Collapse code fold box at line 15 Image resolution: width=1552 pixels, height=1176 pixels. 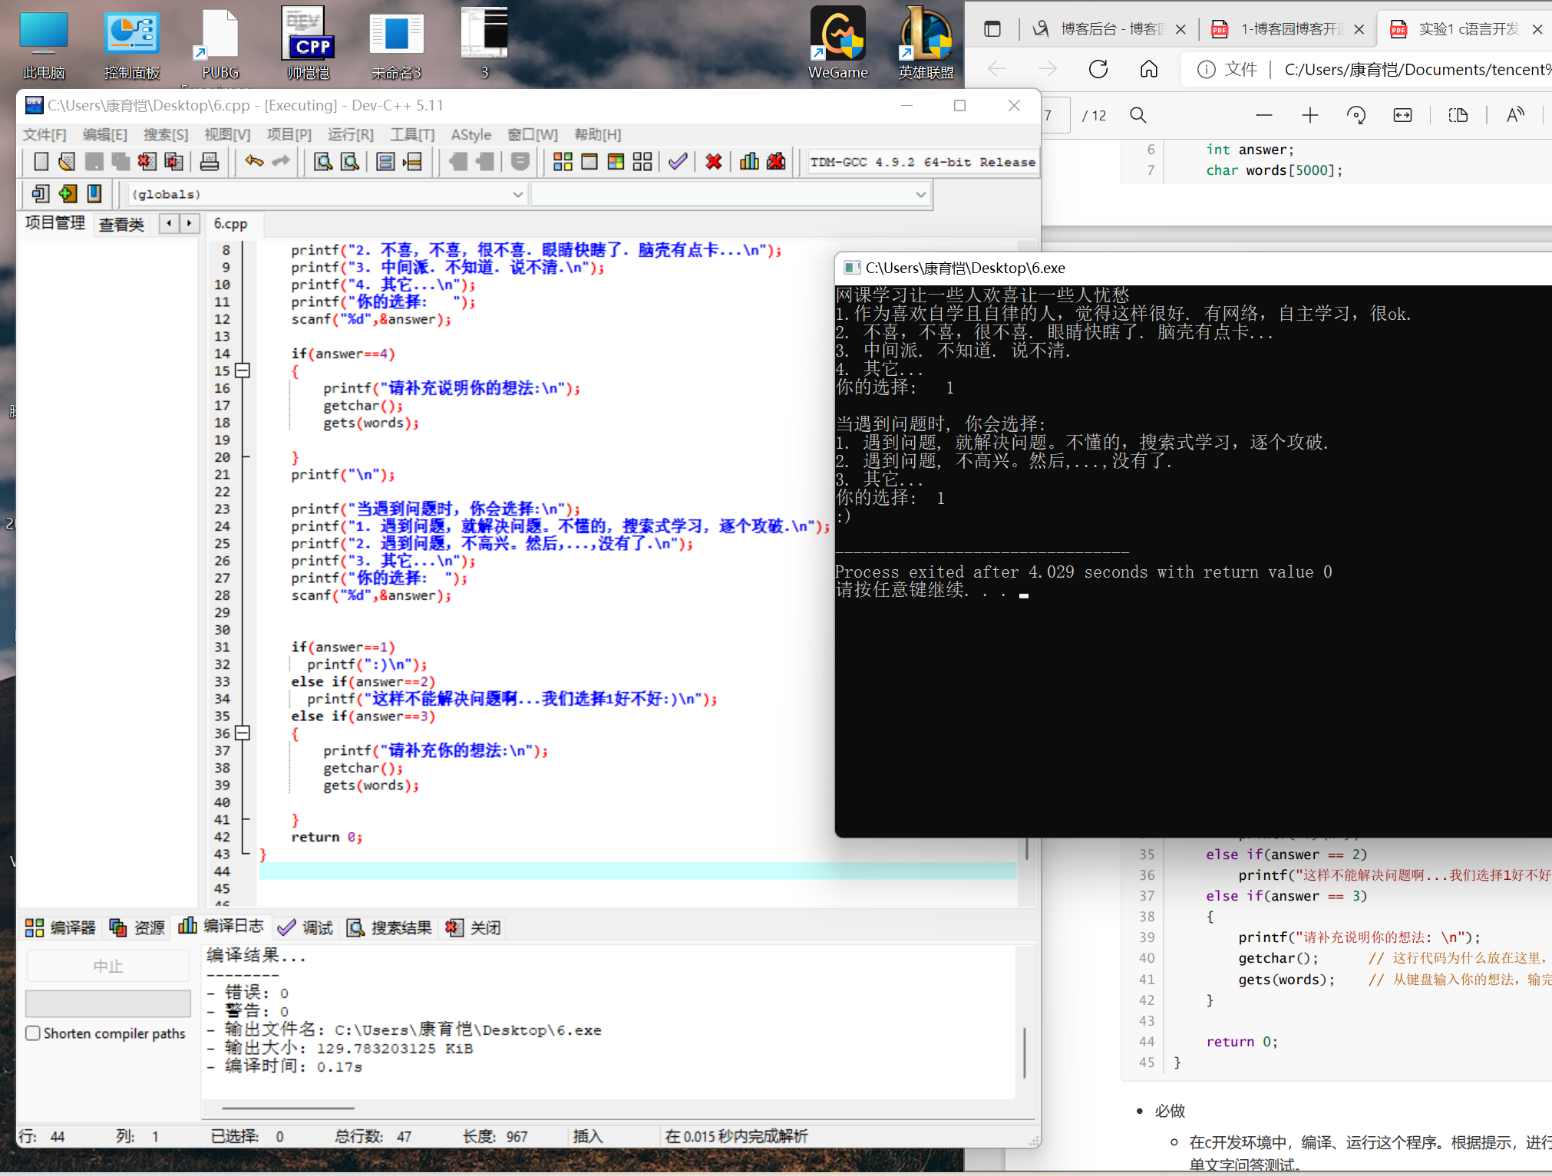[243, 371]
